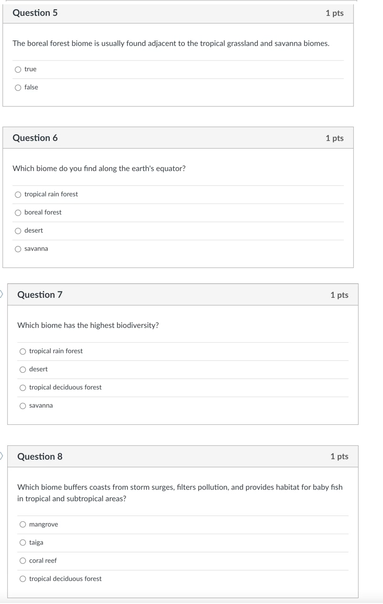Choose tropical deciduous forest in Question 7
Image resolution: width=383 pixels, height=604 pixels.
tap(22, 388)
